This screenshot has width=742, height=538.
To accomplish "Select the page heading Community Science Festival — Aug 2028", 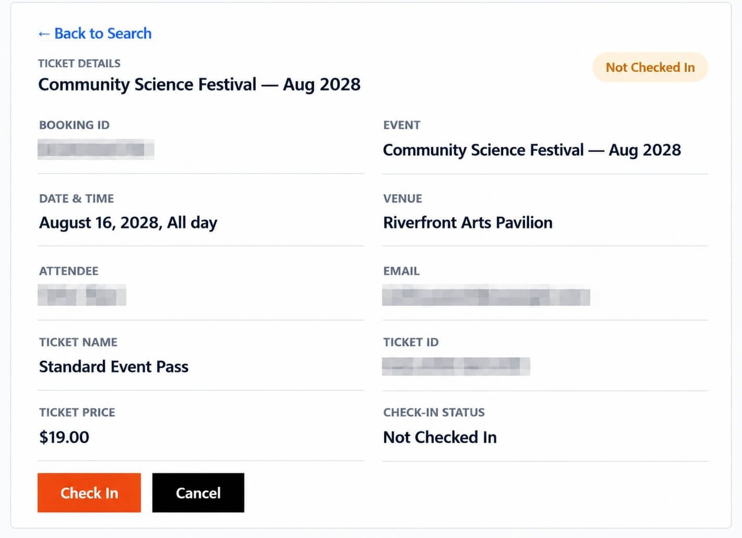I will [x=199, y=84].
